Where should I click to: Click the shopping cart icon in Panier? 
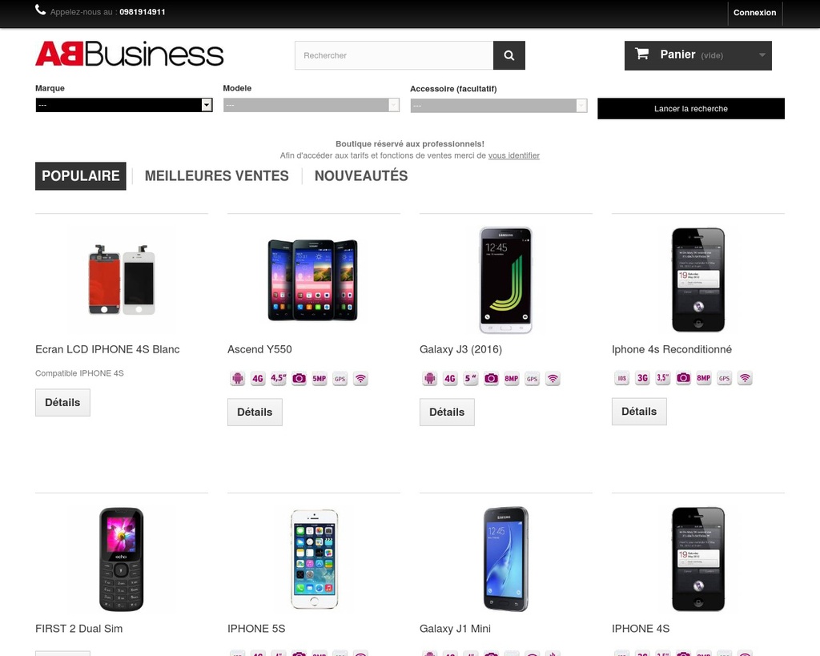[641, 54]
